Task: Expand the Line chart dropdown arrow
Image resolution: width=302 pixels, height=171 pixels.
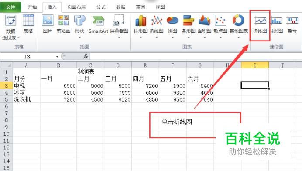Action: [156, 38]
